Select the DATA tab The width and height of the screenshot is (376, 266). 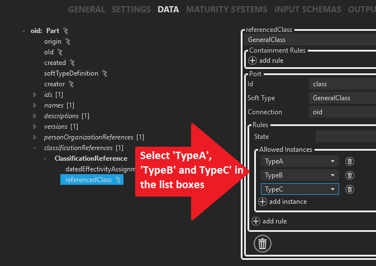pos(168,9)
